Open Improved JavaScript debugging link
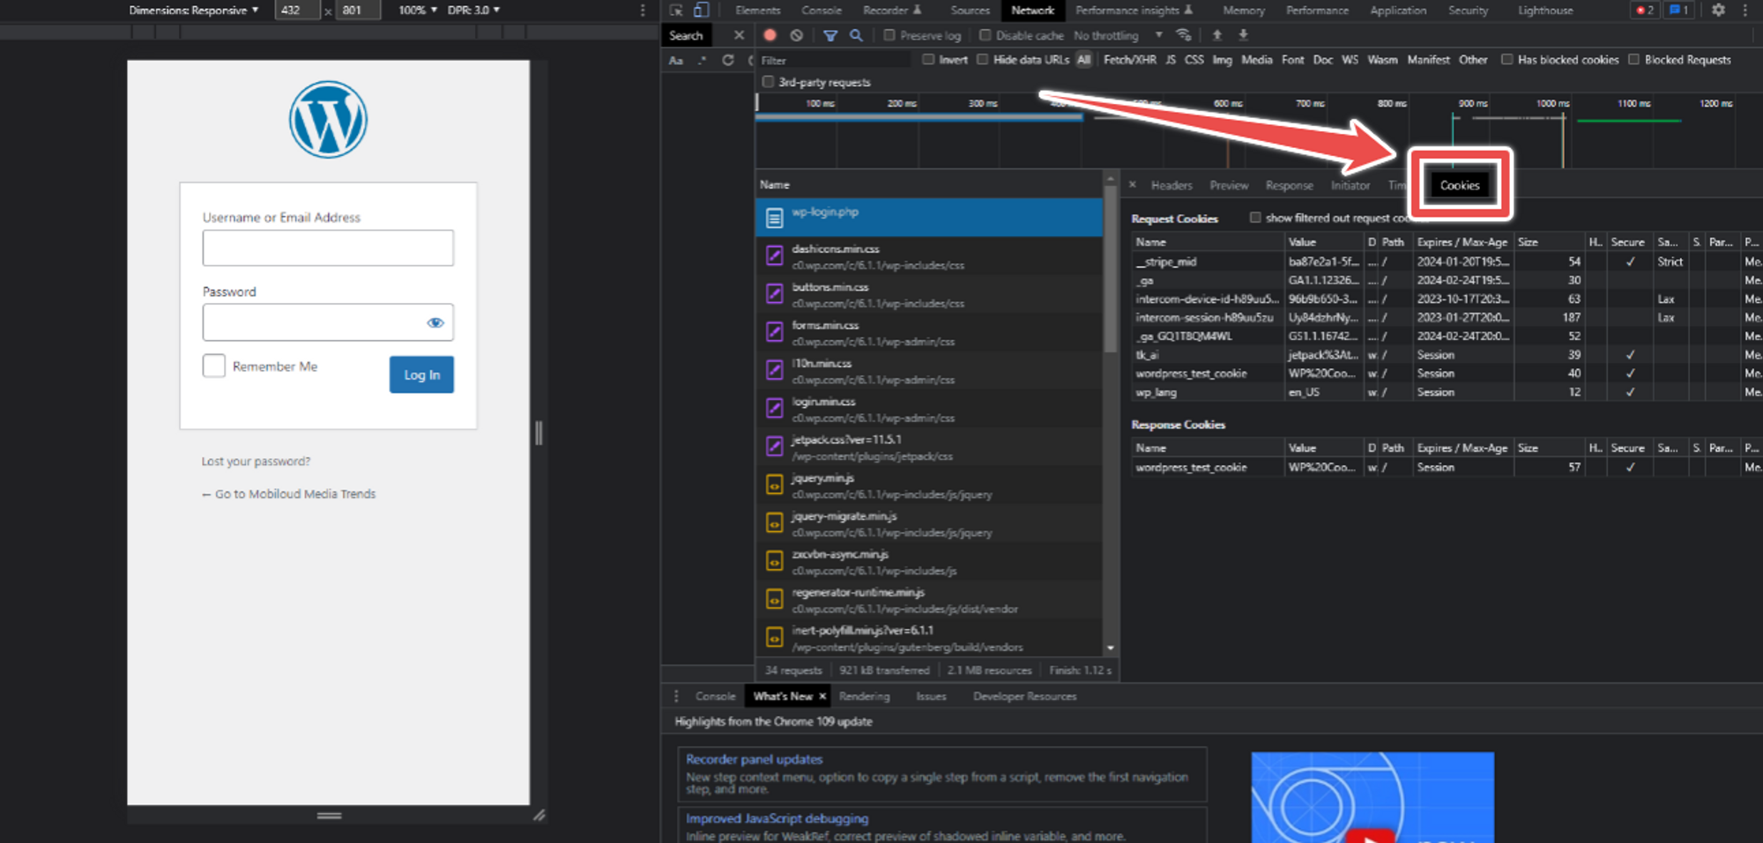This screenshot has height=843, width=1763. tap(777, 818)
